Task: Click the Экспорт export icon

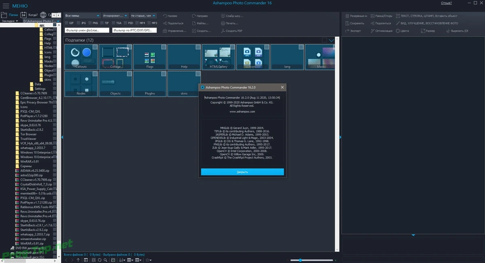Action: [x=347, y=31]
